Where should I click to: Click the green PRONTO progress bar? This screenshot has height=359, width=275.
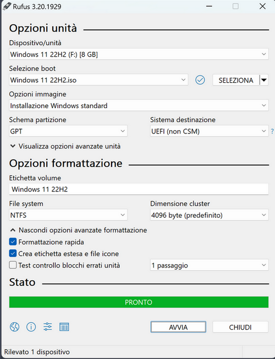(139, 302)
